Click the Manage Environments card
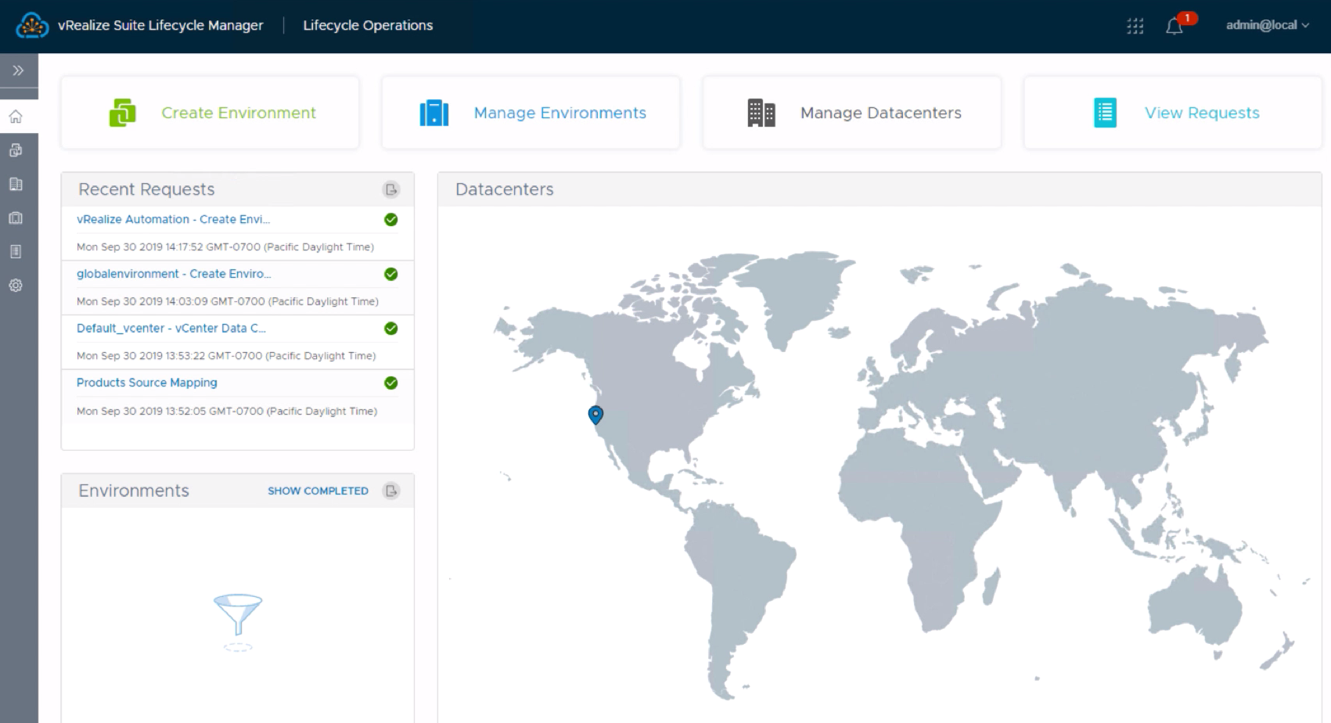The image size is (1331, 723). [531, 113]
